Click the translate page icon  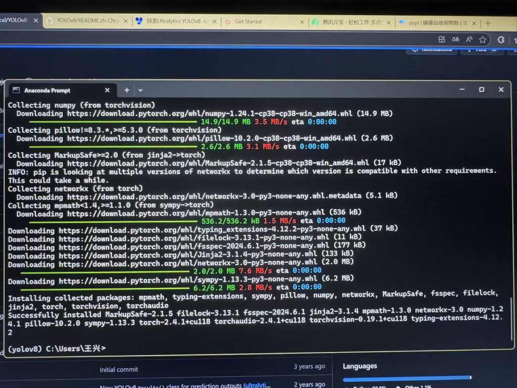click(455, 39)
